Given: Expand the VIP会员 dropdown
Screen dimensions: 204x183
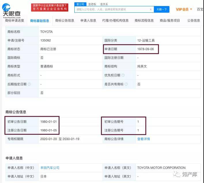Looking at the screenshot, I should (184, 10).
